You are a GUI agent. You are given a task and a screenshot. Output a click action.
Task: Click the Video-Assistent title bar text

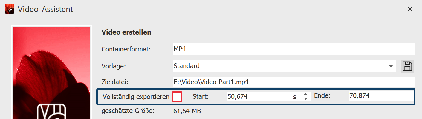click(x=45, y=9)
